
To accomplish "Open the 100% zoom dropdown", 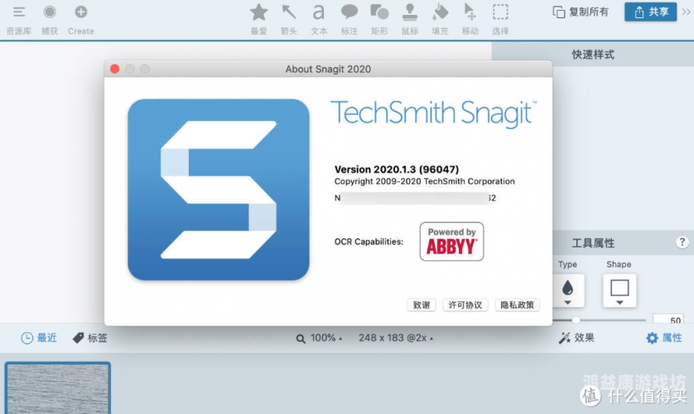I will 319,338.
